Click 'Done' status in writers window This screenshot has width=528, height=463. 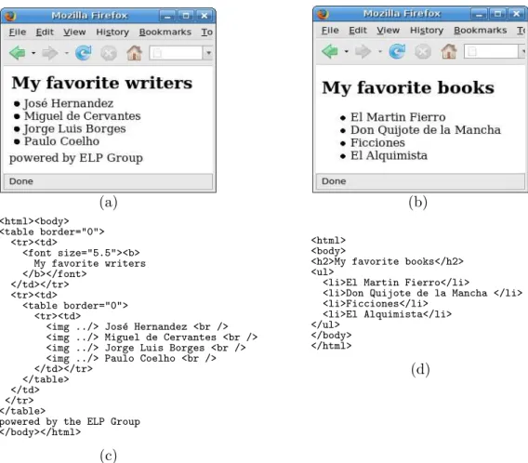coord(21,181)
